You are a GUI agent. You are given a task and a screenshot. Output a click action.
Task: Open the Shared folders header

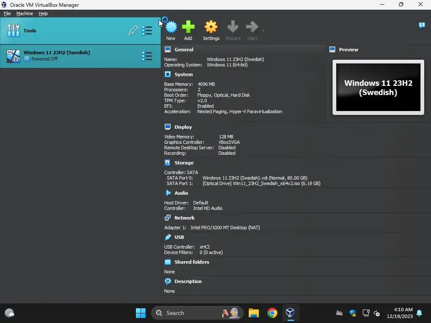tap(192, 262)
